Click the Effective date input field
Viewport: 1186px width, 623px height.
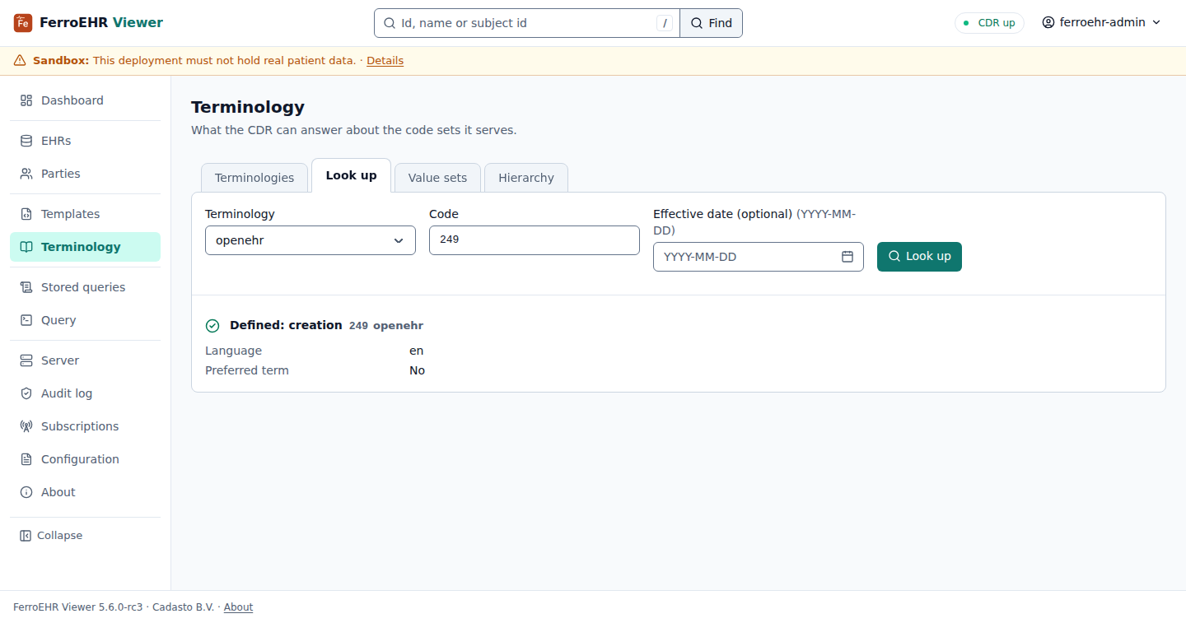pyautogui.click(x=759, y=257)
